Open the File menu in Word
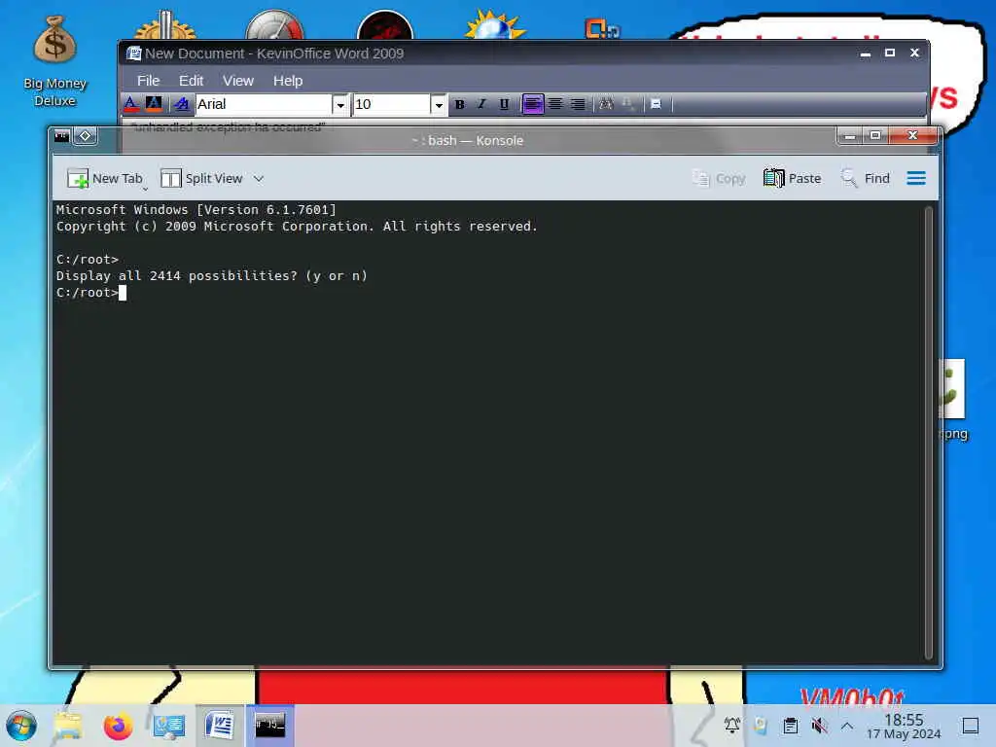This screenshot has width=996, height=747. tap(149, 81)
